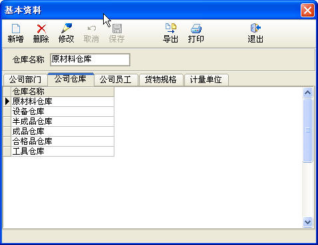
Task: Select the 原材料仓库 row in the table
Action: [63, 102]
